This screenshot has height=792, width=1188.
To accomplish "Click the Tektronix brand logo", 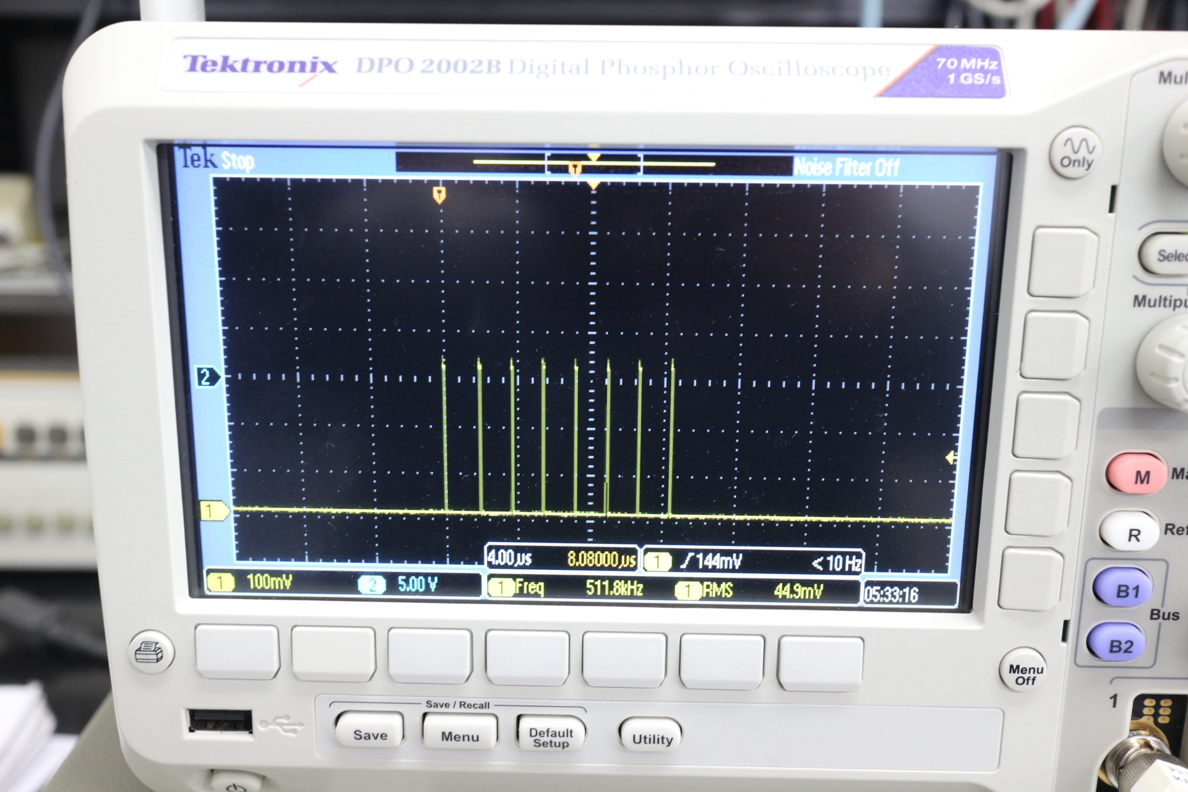I will pos(260,65).
